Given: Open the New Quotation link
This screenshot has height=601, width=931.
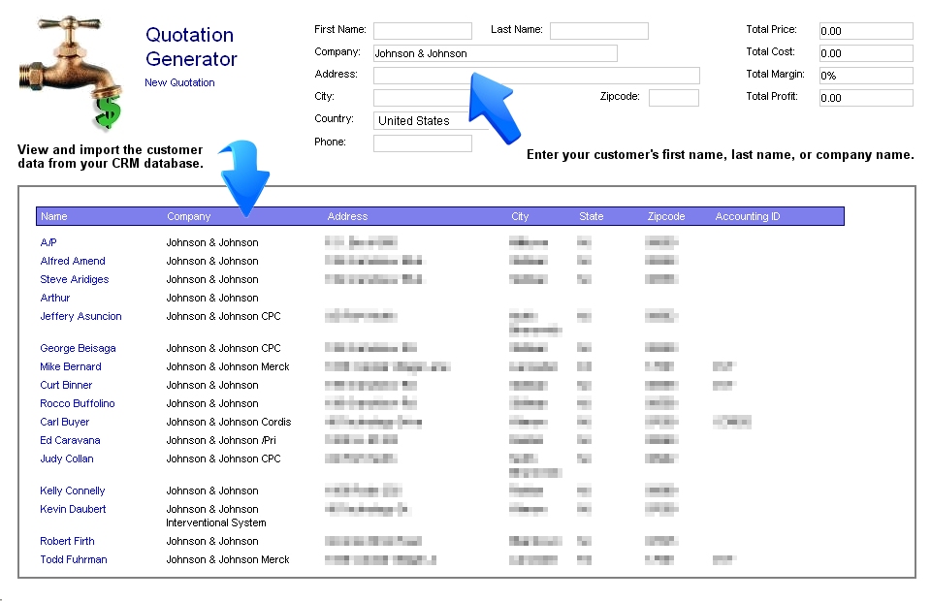Looking at the screenshot, I should point(179,82).
